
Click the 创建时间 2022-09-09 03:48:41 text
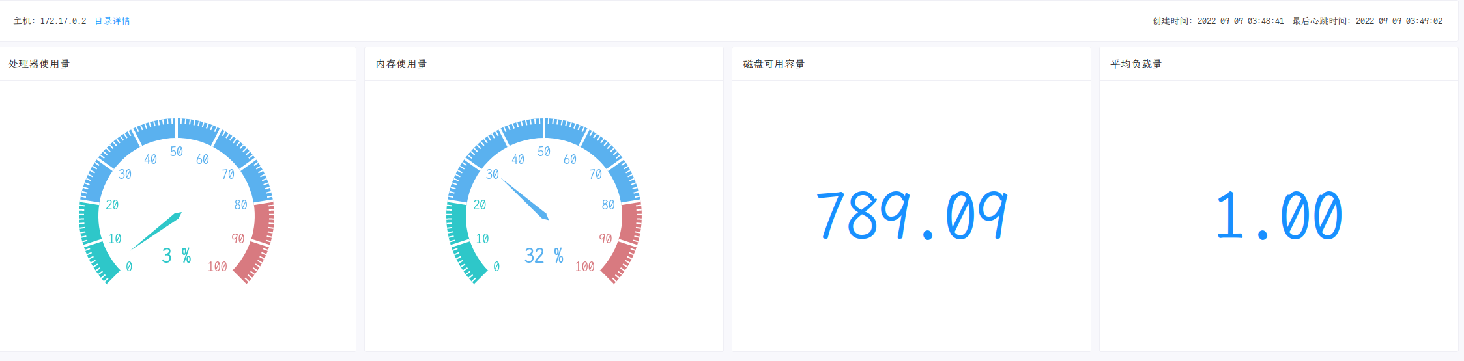pyautogui.click(x=1218, y=21)
